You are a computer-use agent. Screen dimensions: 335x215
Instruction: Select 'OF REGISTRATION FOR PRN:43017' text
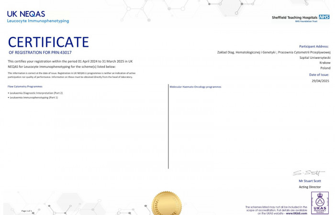point(40,53)
